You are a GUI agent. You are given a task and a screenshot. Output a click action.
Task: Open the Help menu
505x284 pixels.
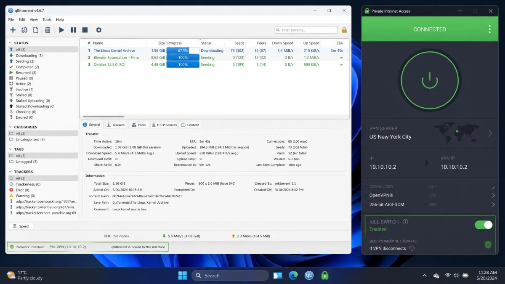coord(60,19)
